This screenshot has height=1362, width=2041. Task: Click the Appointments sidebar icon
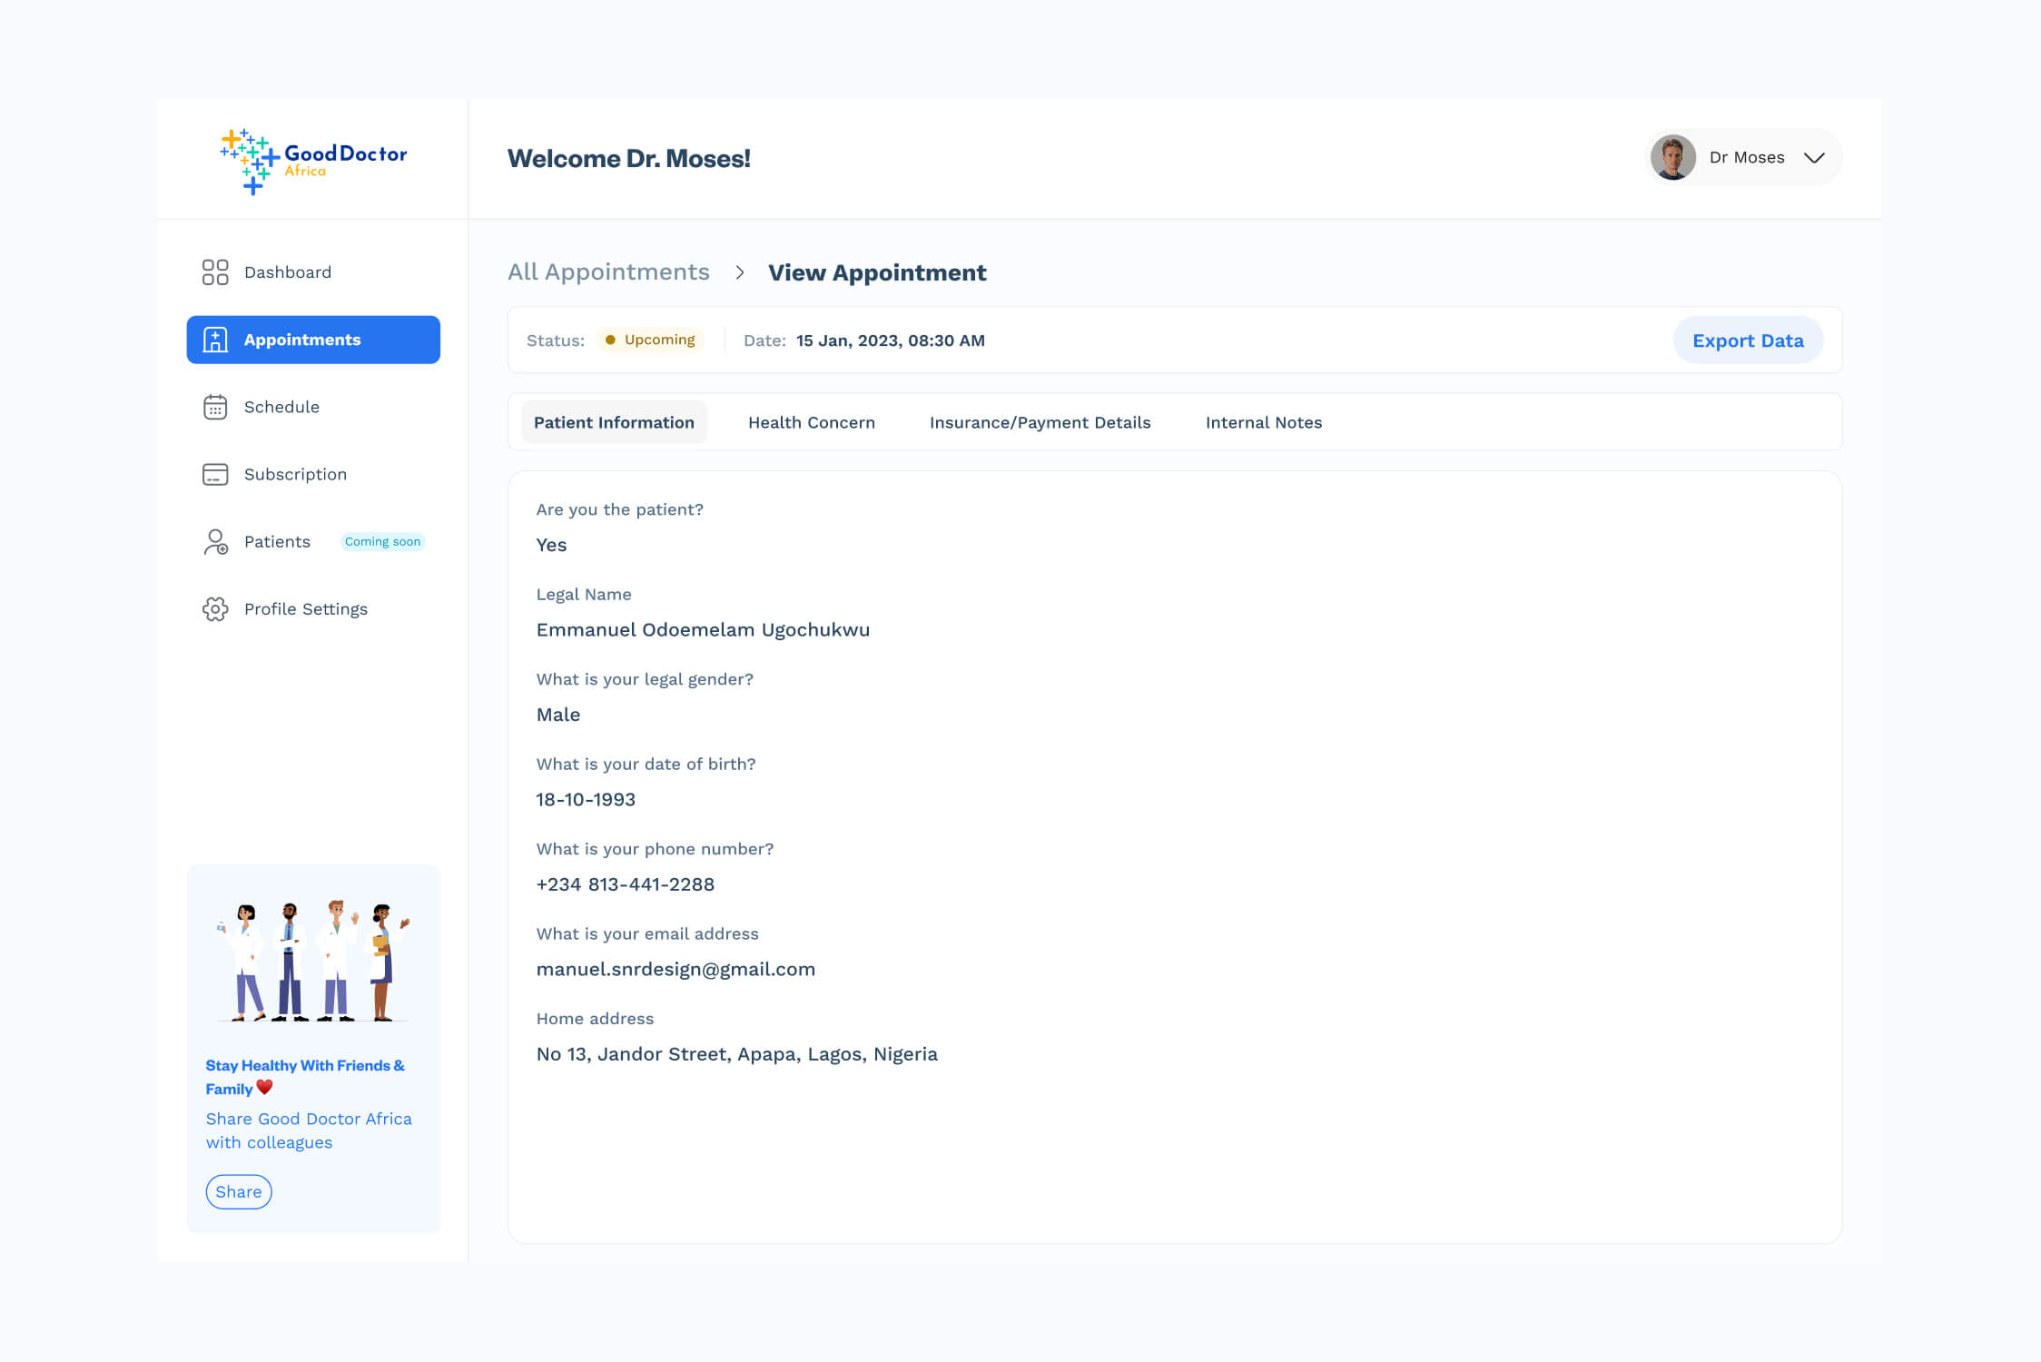215,340
